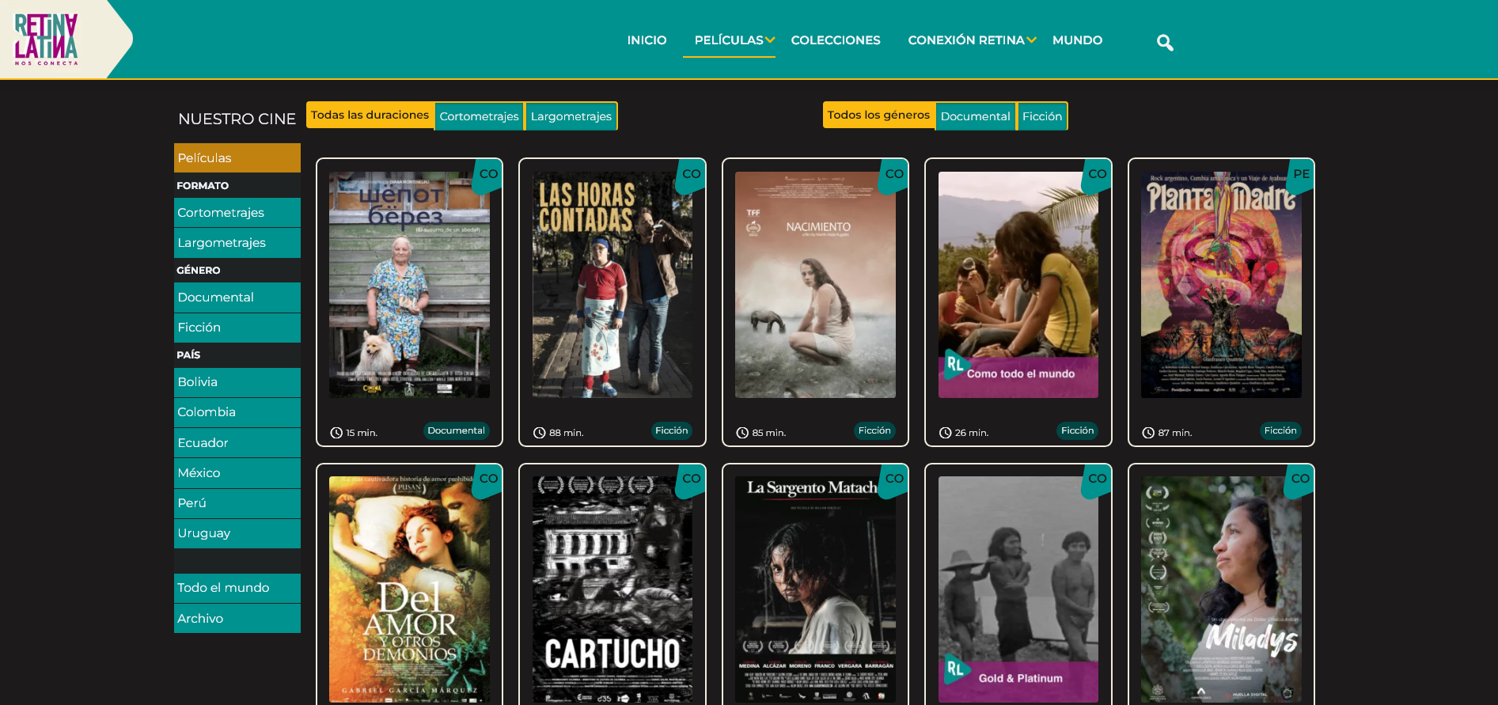
Task: Click the RL logo on Gold & Platinum
Action: pos(956,669)
